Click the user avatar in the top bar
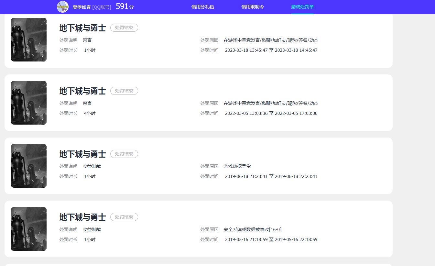The height and width of the screenshot is (266, 435). tap(62, 7)
